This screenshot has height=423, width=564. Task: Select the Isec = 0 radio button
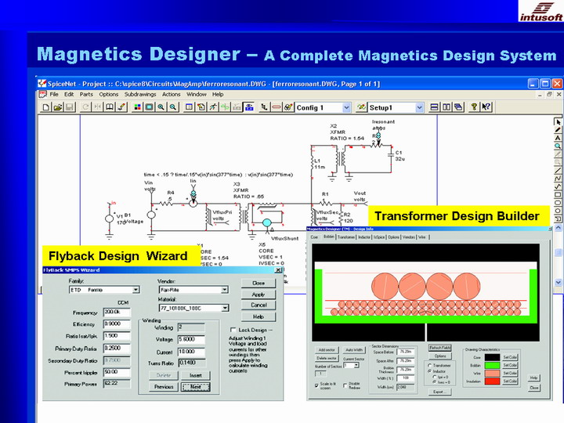tap(435, 382)
